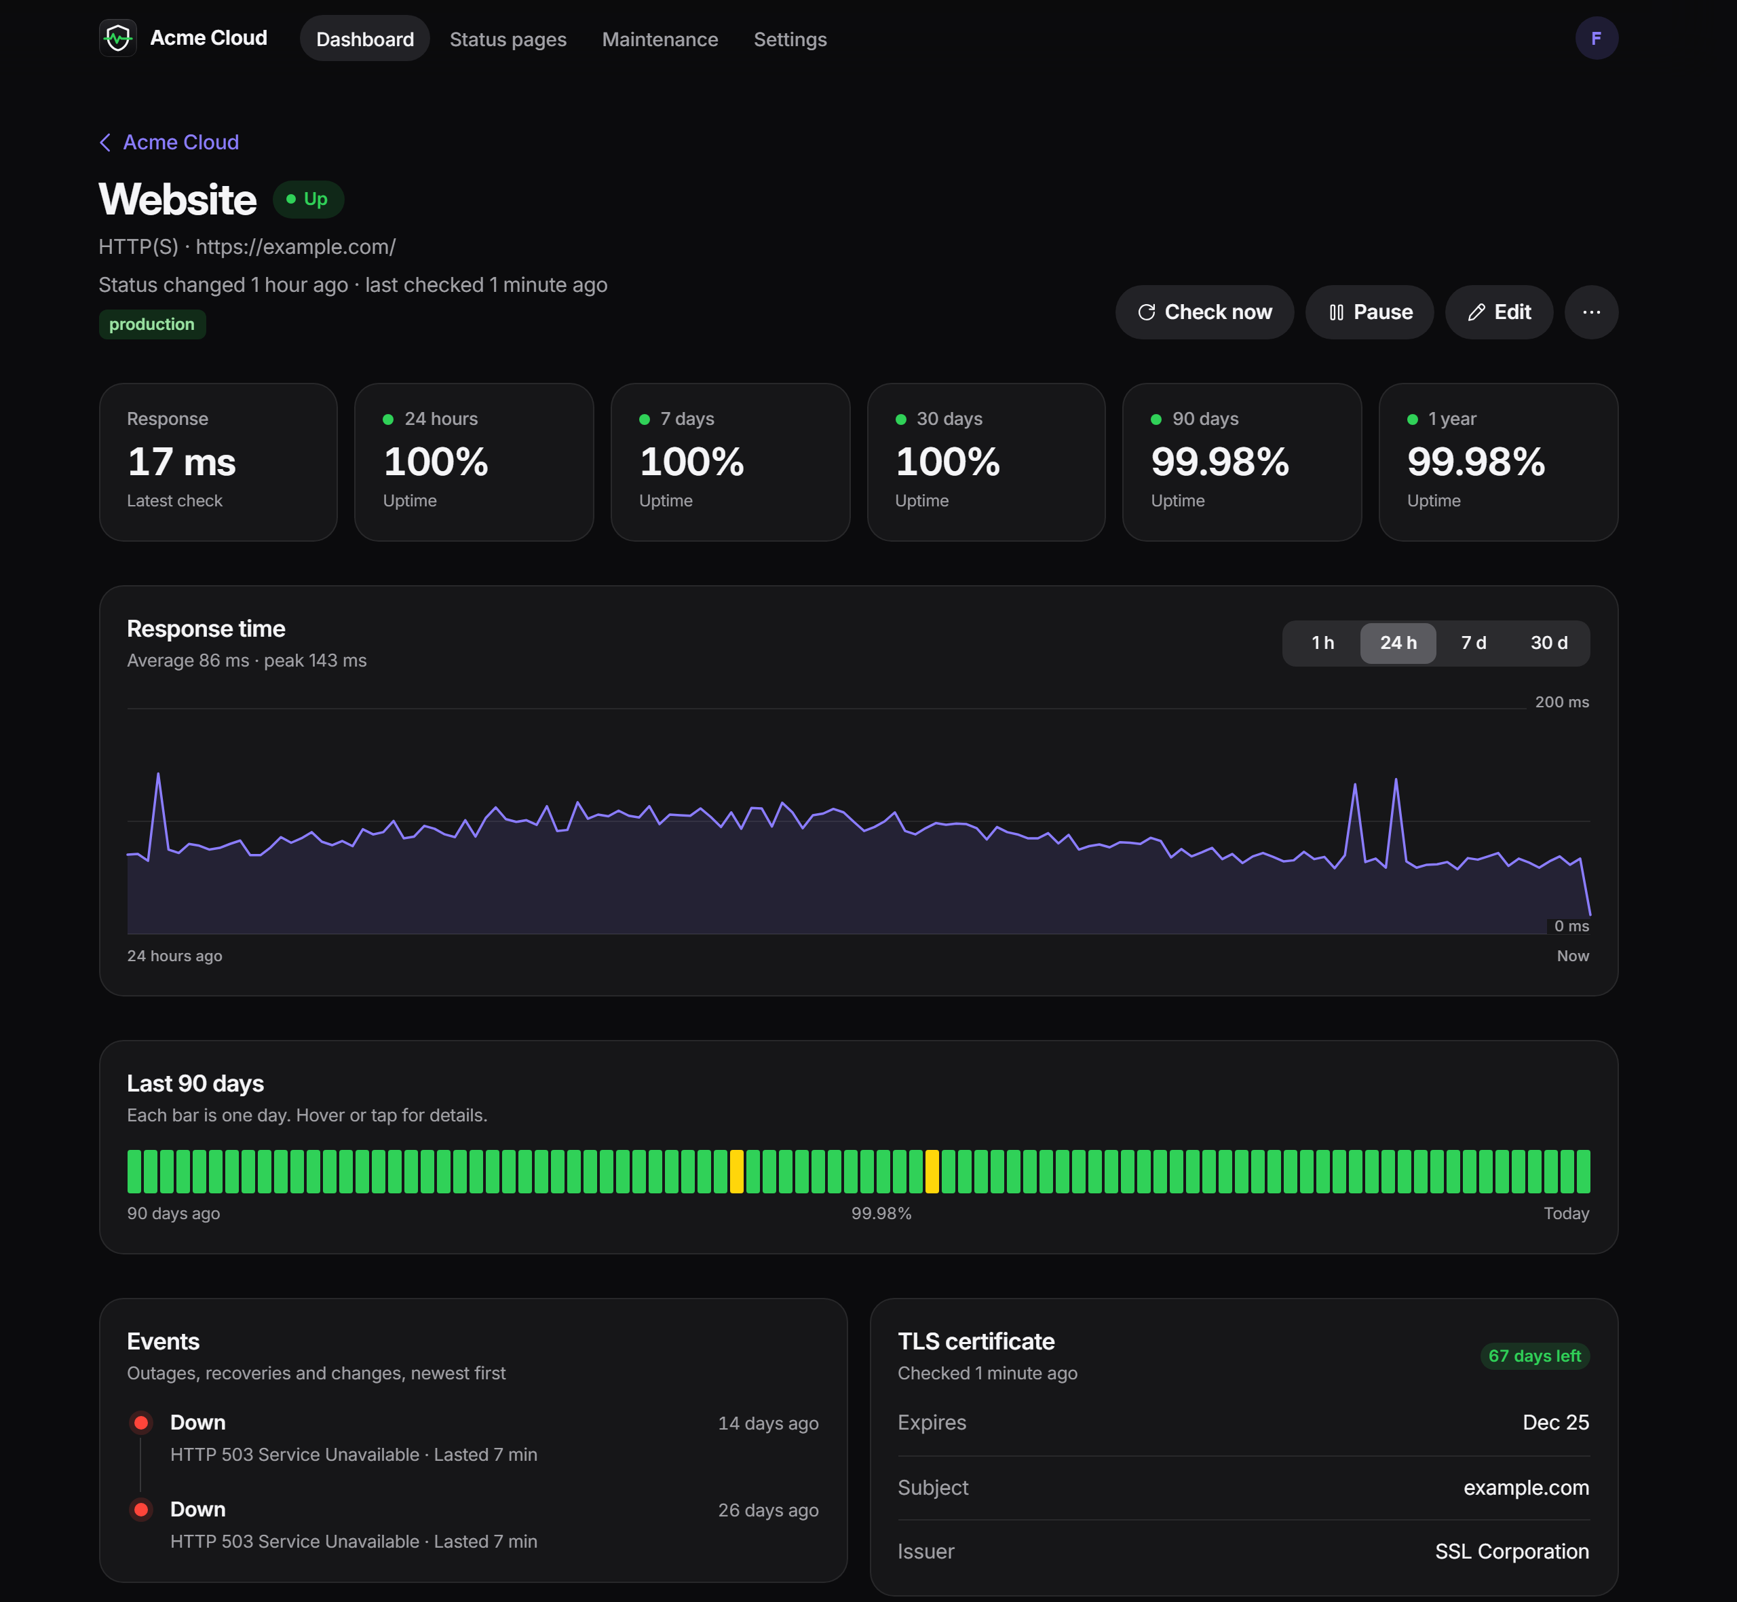
Task: Pause the Website monitor
Action: 1369,312
